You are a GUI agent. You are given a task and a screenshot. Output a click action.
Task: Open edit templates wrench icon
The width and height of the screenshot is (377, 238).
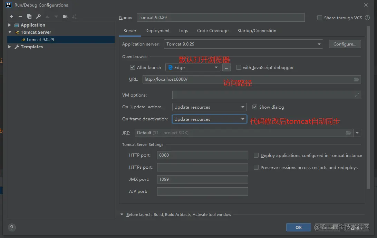click(x=38, y=17)
